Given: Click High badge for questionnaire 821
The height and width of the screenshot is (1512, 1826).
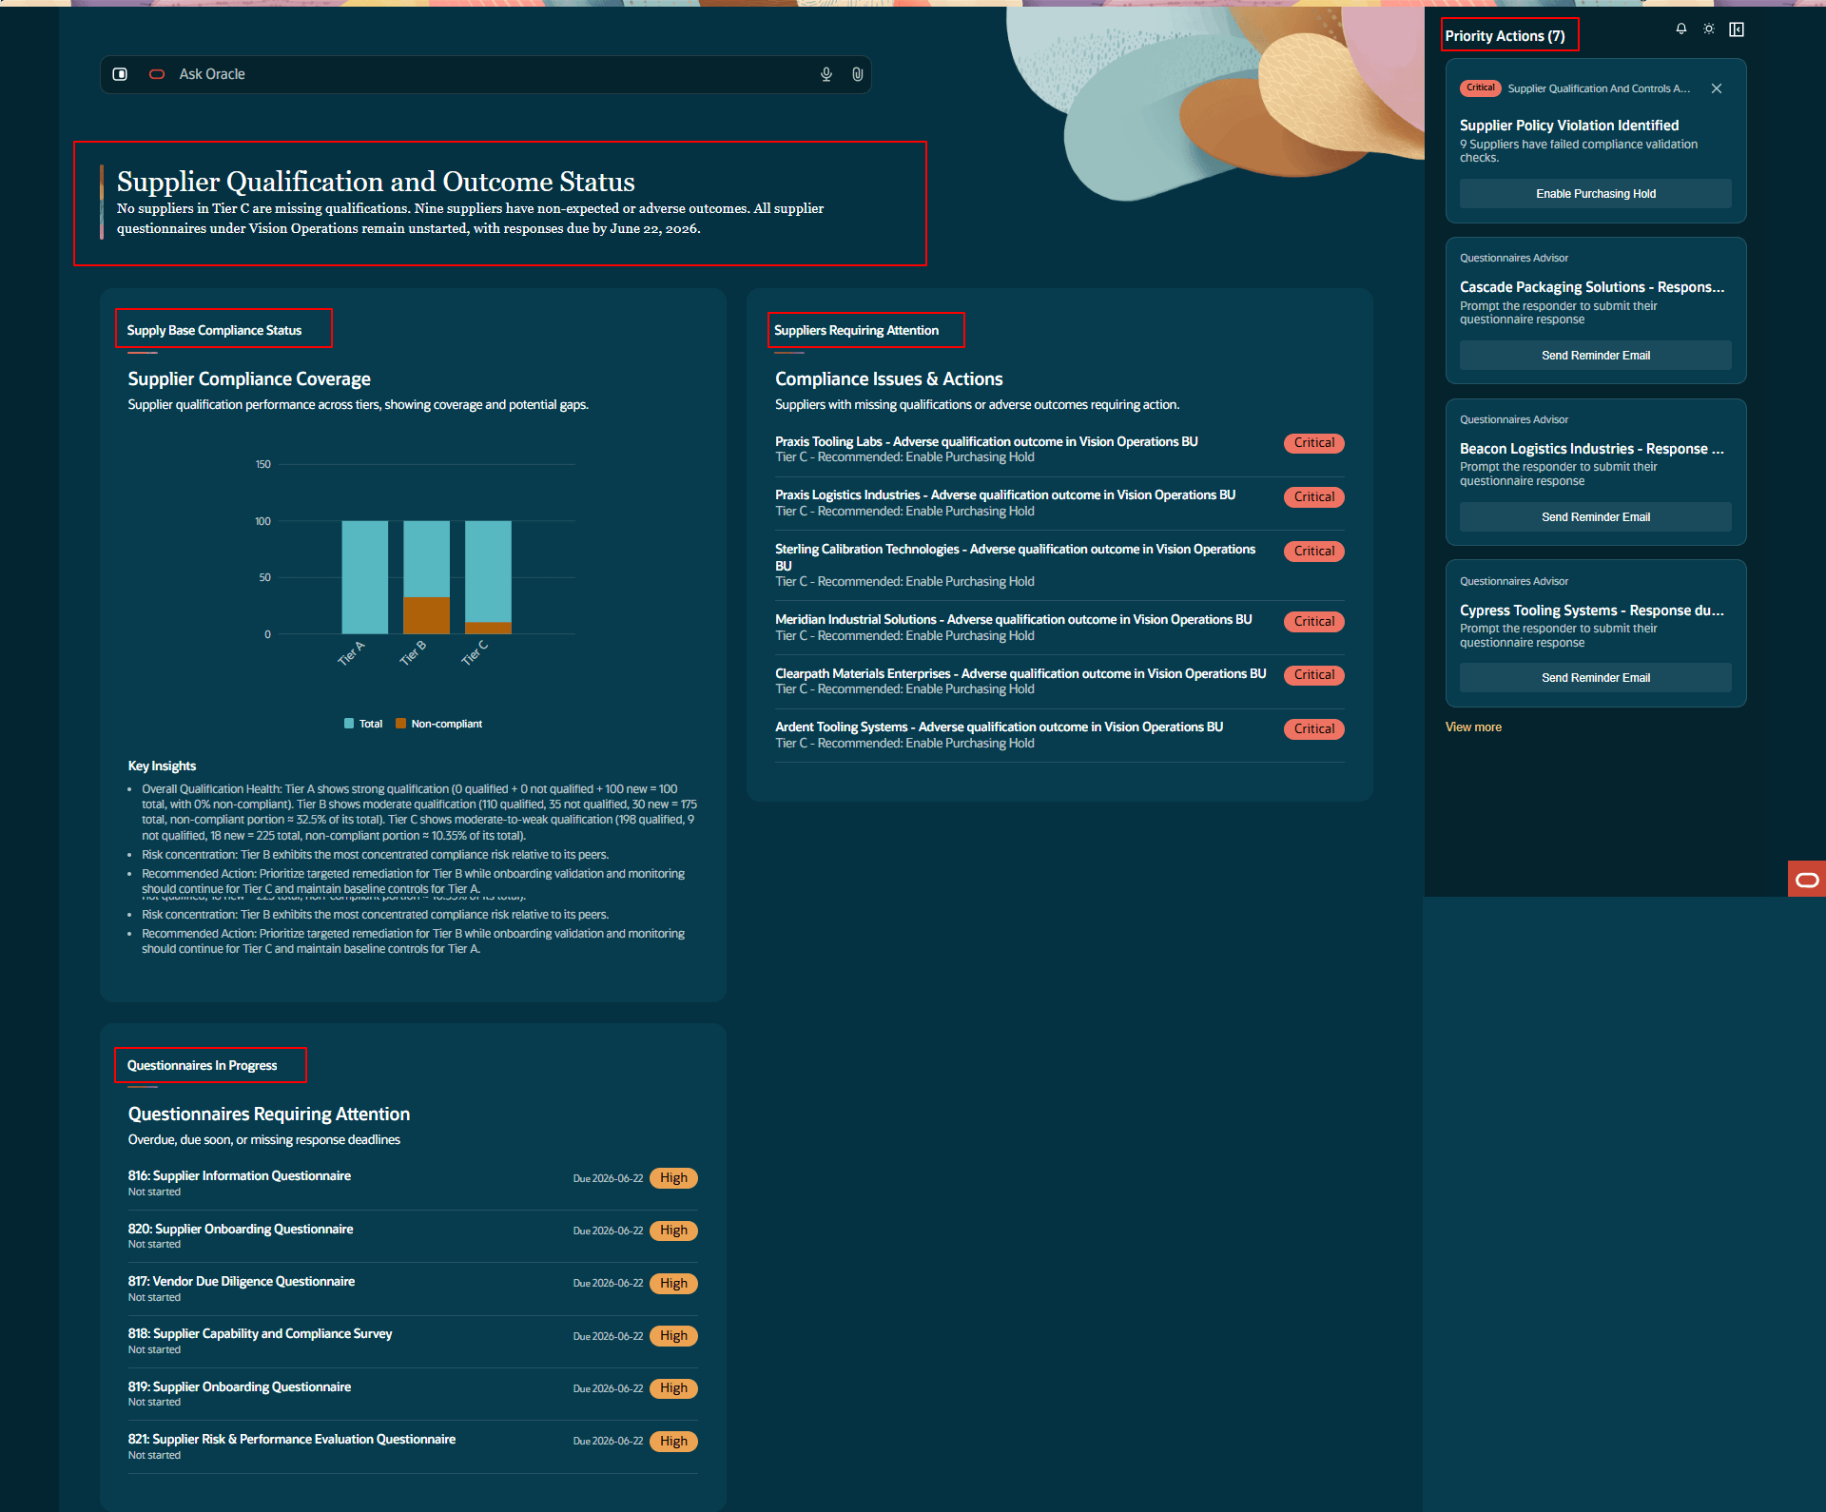Looking at the screenshot, I should tap(673, 1442).
